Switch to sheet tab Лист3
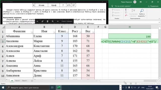The image size is (161, 90). click(x=24, y=81)
